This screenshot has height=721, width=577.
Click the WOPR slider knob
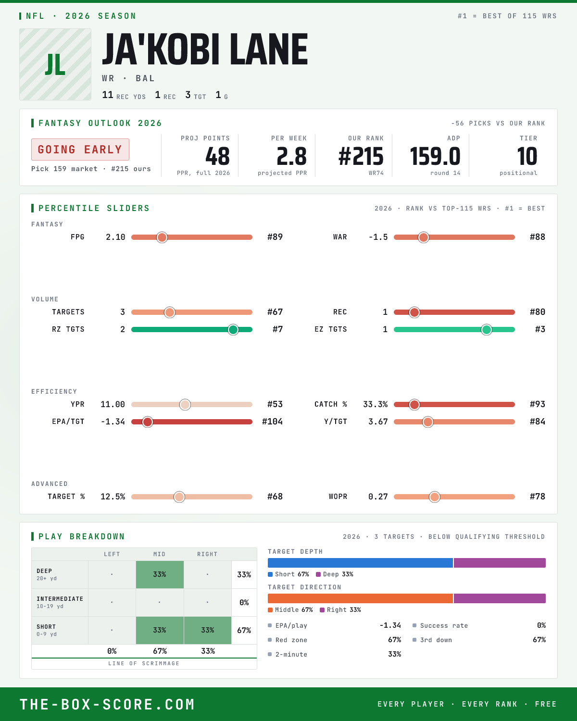click(x=435, y=497)
